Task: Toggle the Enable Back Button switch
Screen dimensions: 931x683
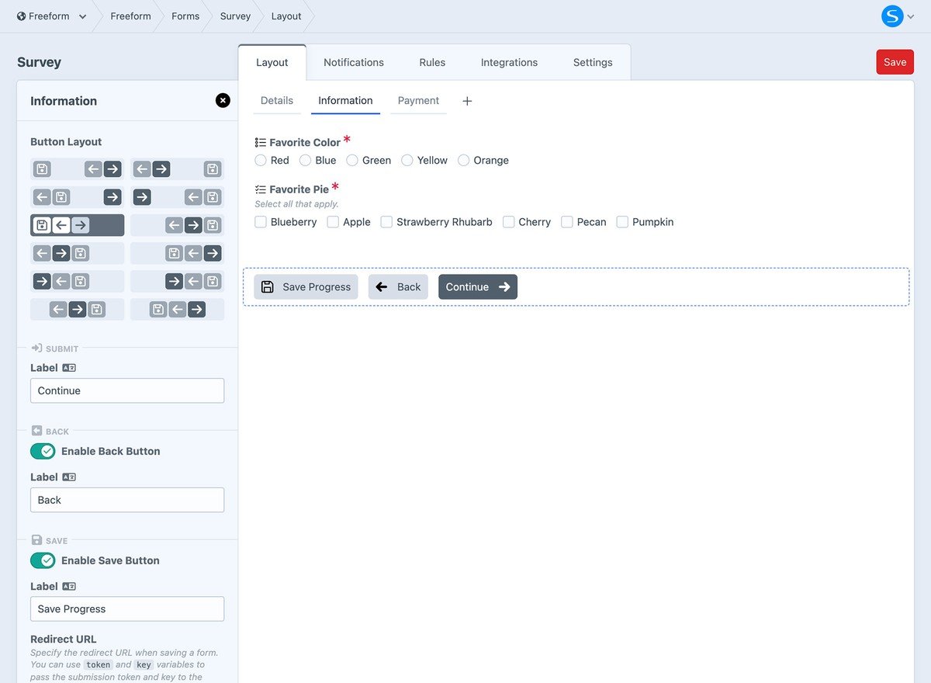Action: click(43, 451)
